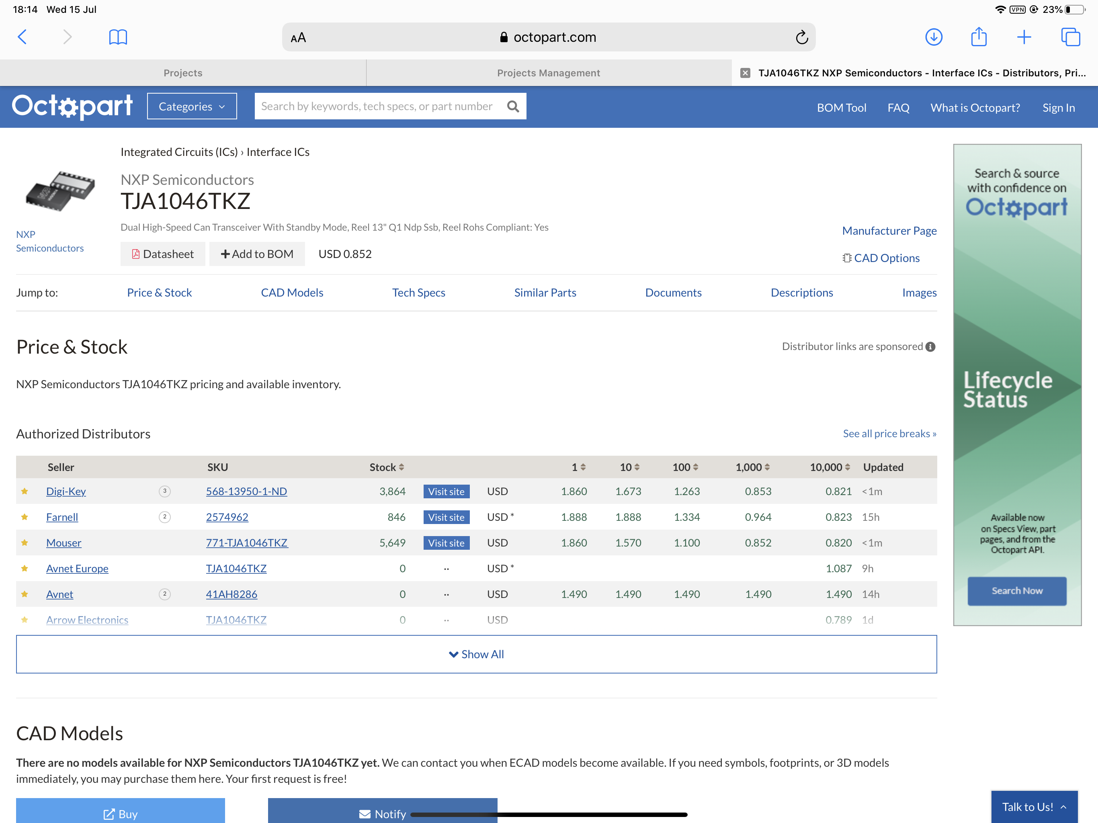1098x823 pixels.
Task: Sort by Stock column arrows
Action: tap(401, 467)
